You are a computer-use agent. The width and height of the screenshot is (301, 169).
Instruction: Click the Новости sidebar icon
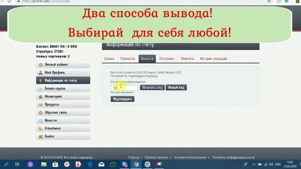pos(40,121)
